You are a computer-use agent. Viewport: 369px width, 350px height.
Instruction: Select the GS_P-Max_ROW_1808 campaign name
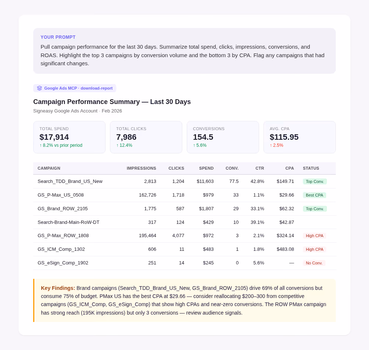point(63,236)
